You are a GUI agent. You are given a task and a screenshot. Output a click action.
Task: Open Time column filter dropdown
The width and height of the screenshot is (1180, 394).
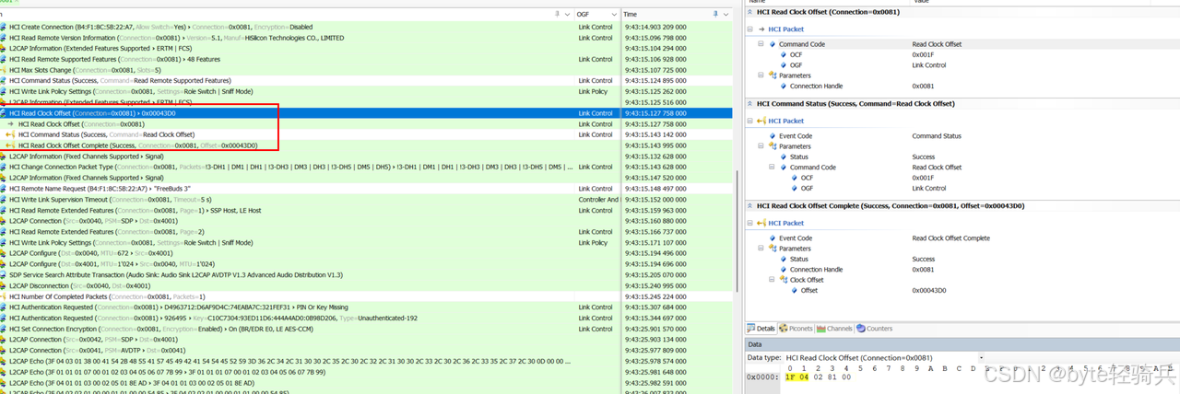click(x=727, y=14)
